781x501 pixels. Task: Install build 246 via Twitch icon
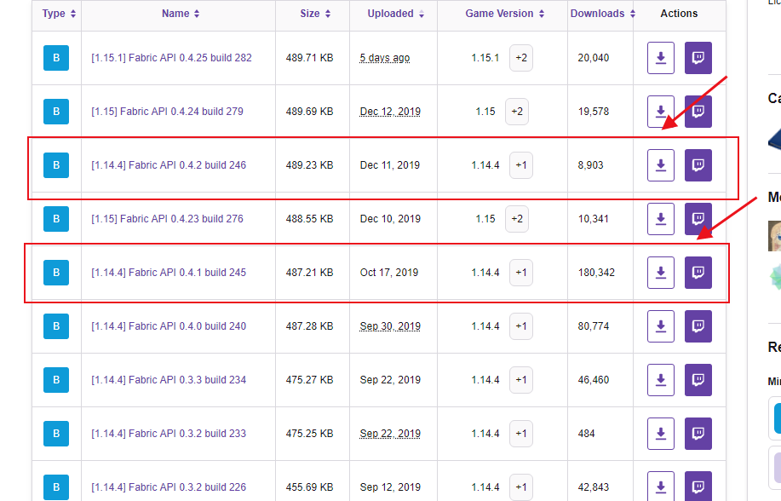click(x=698, y=165)
